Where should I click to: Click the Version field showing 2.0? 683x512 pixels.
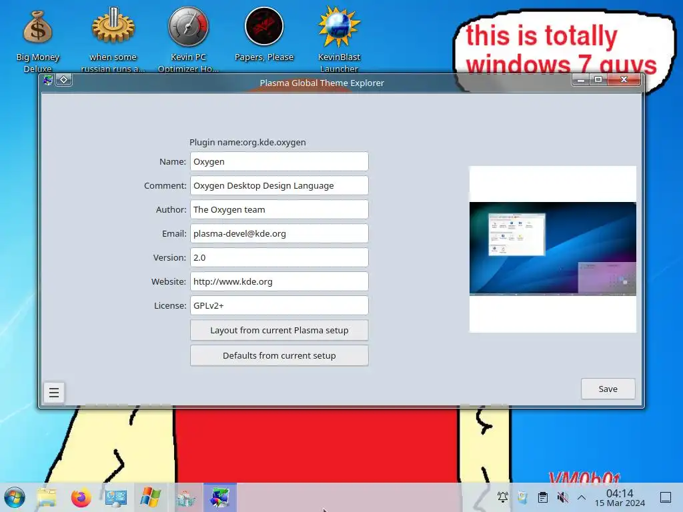coord(279,257)
